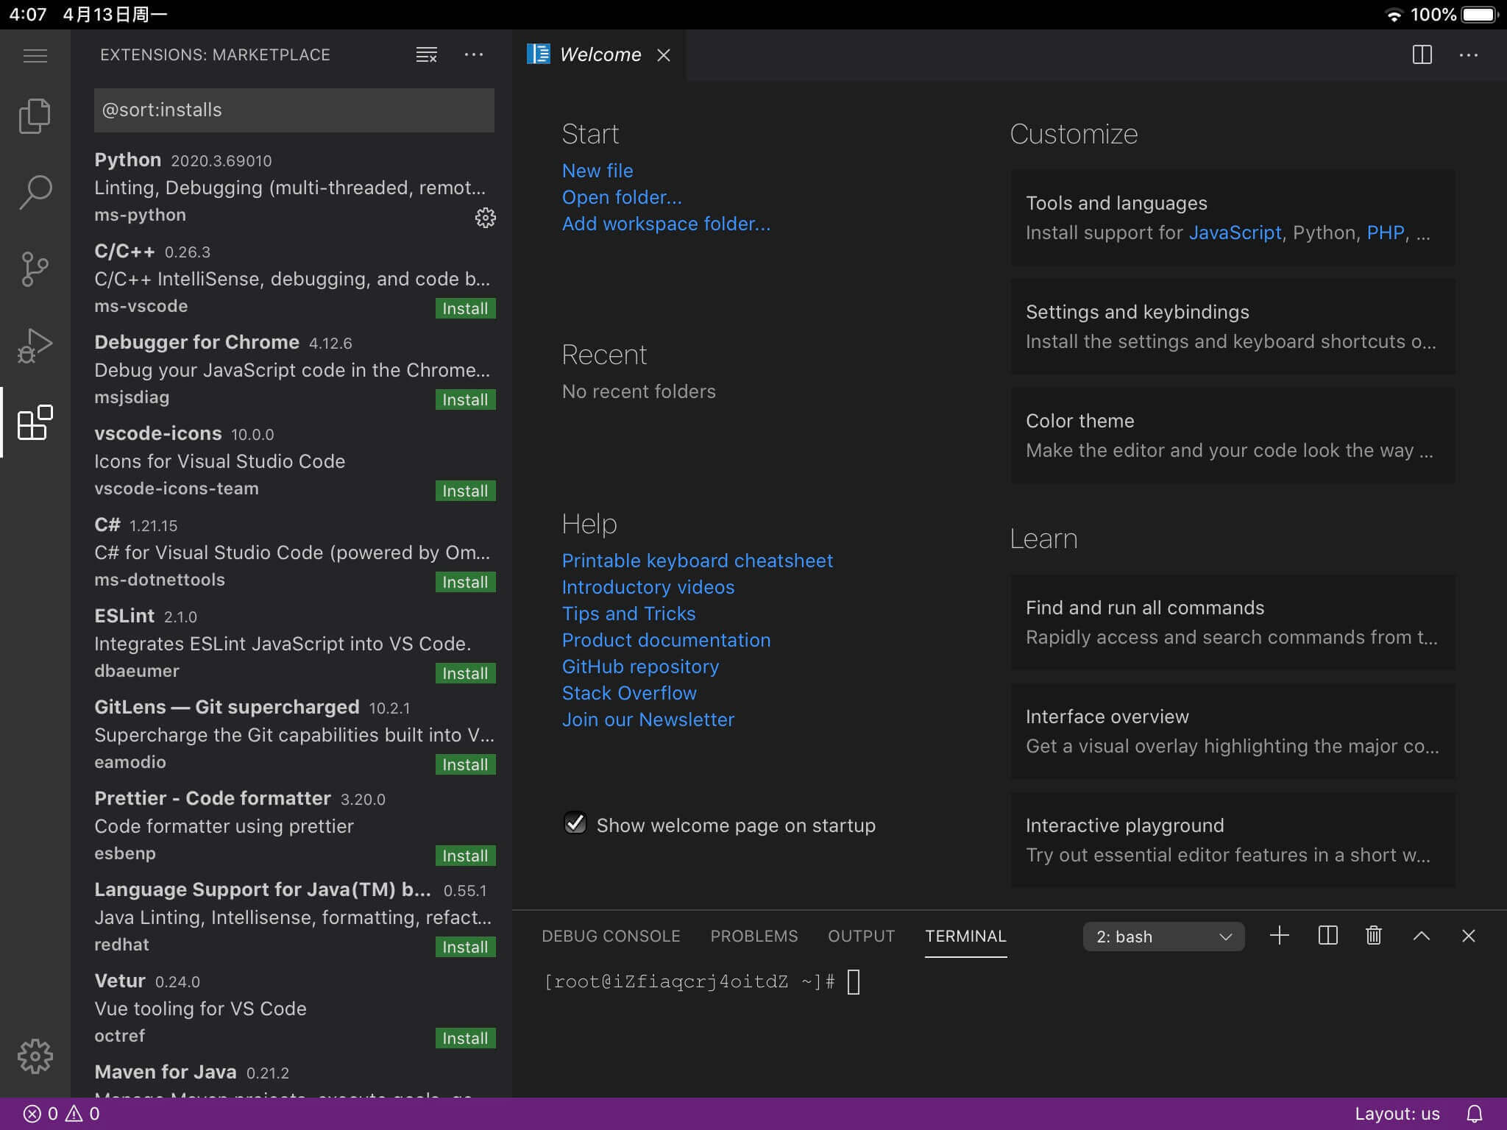This screenshot has height=1130, width=1507.
Task: Click Layout: us in status bar
Action: [x=1397, y=1114]
